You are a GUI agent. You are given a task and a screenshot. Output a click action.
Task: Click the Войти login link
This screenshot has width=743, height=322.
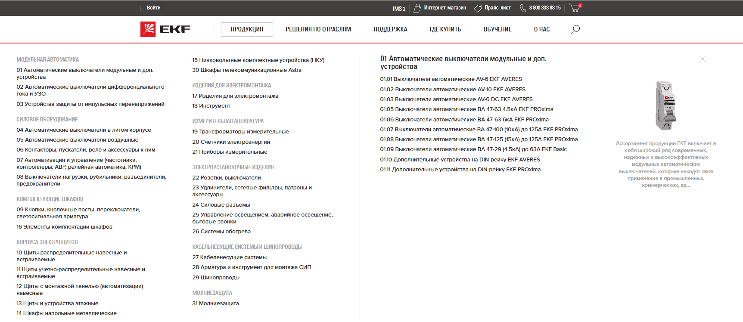[153, 8]
